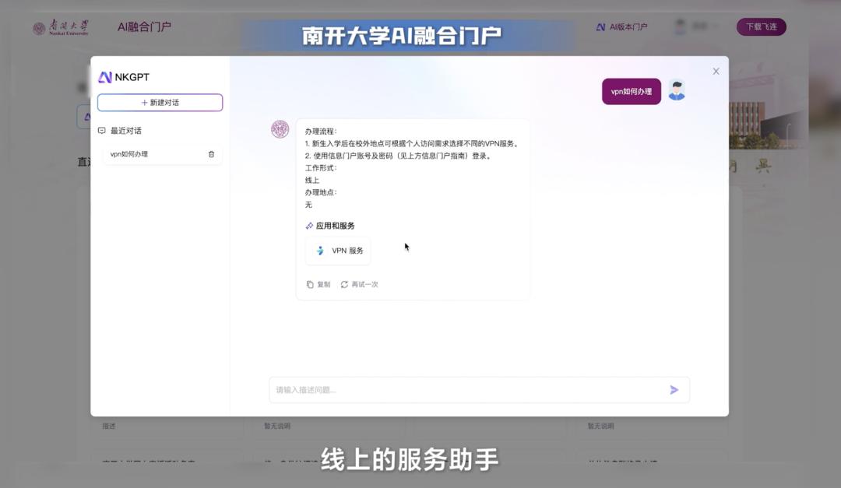This screenshot has width=841, height=488.
Task: Click the chat bubble icon beside 最近对话
Action: pos(102,131)
